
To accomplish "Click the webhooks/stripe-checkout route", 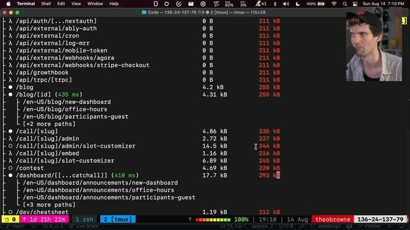I will click(x=83, y=65).
